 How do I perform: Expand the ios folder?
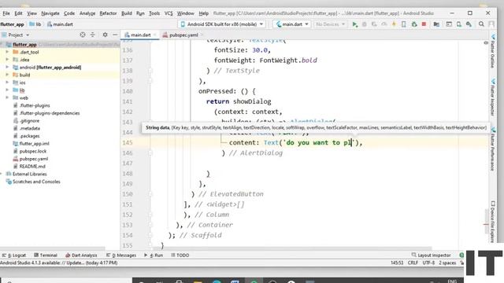[x=7, y=83]
